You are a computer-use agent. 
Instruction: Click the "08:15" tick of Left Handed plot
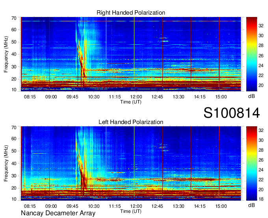[30, 206]
